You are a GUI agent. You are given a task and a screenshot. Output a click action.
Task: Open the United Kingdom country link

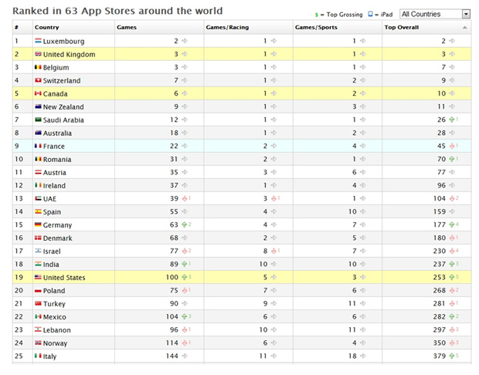coord(70,54)
